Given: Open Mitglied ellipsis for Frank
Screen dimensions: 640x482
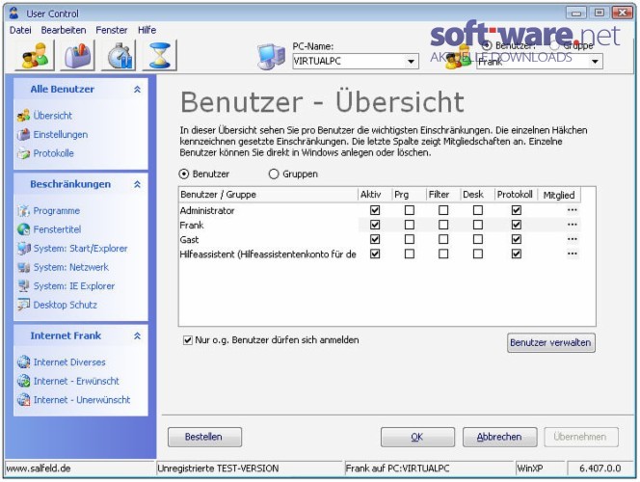Looking at the screenshot, I should tap(572, 225).
